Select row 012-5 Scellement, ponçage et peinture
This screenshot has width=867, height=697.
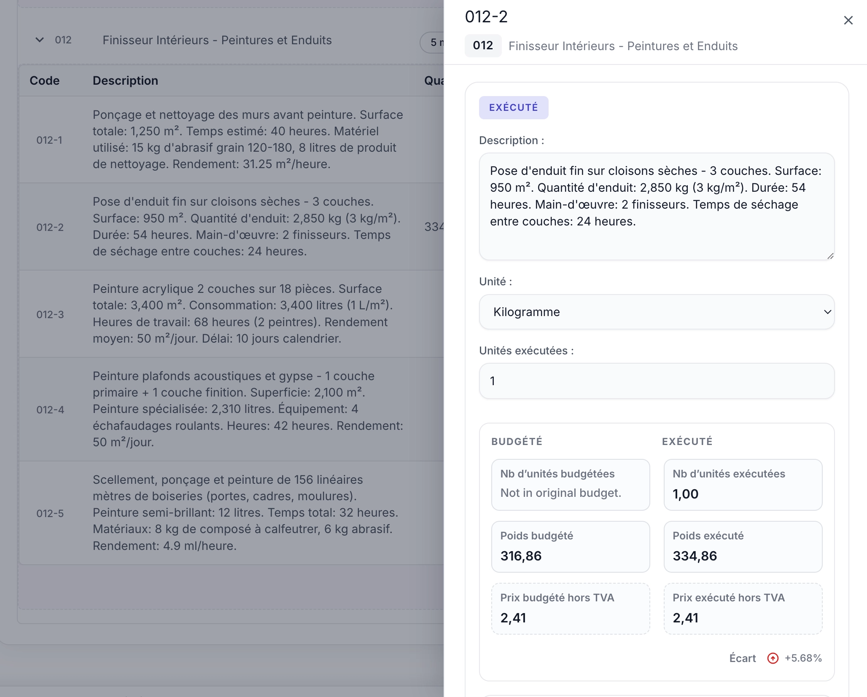coord(245,512)
